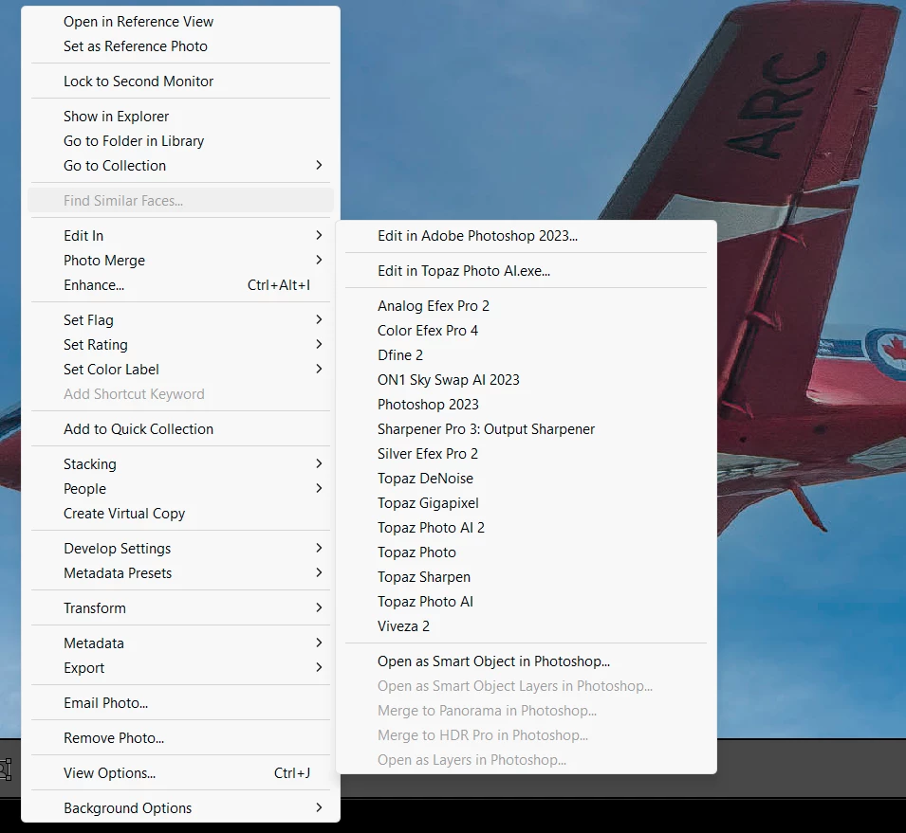This screenshot has height=833, width=906.
Task: Expand the People submenu arrow
Action: tap(319, 488)
